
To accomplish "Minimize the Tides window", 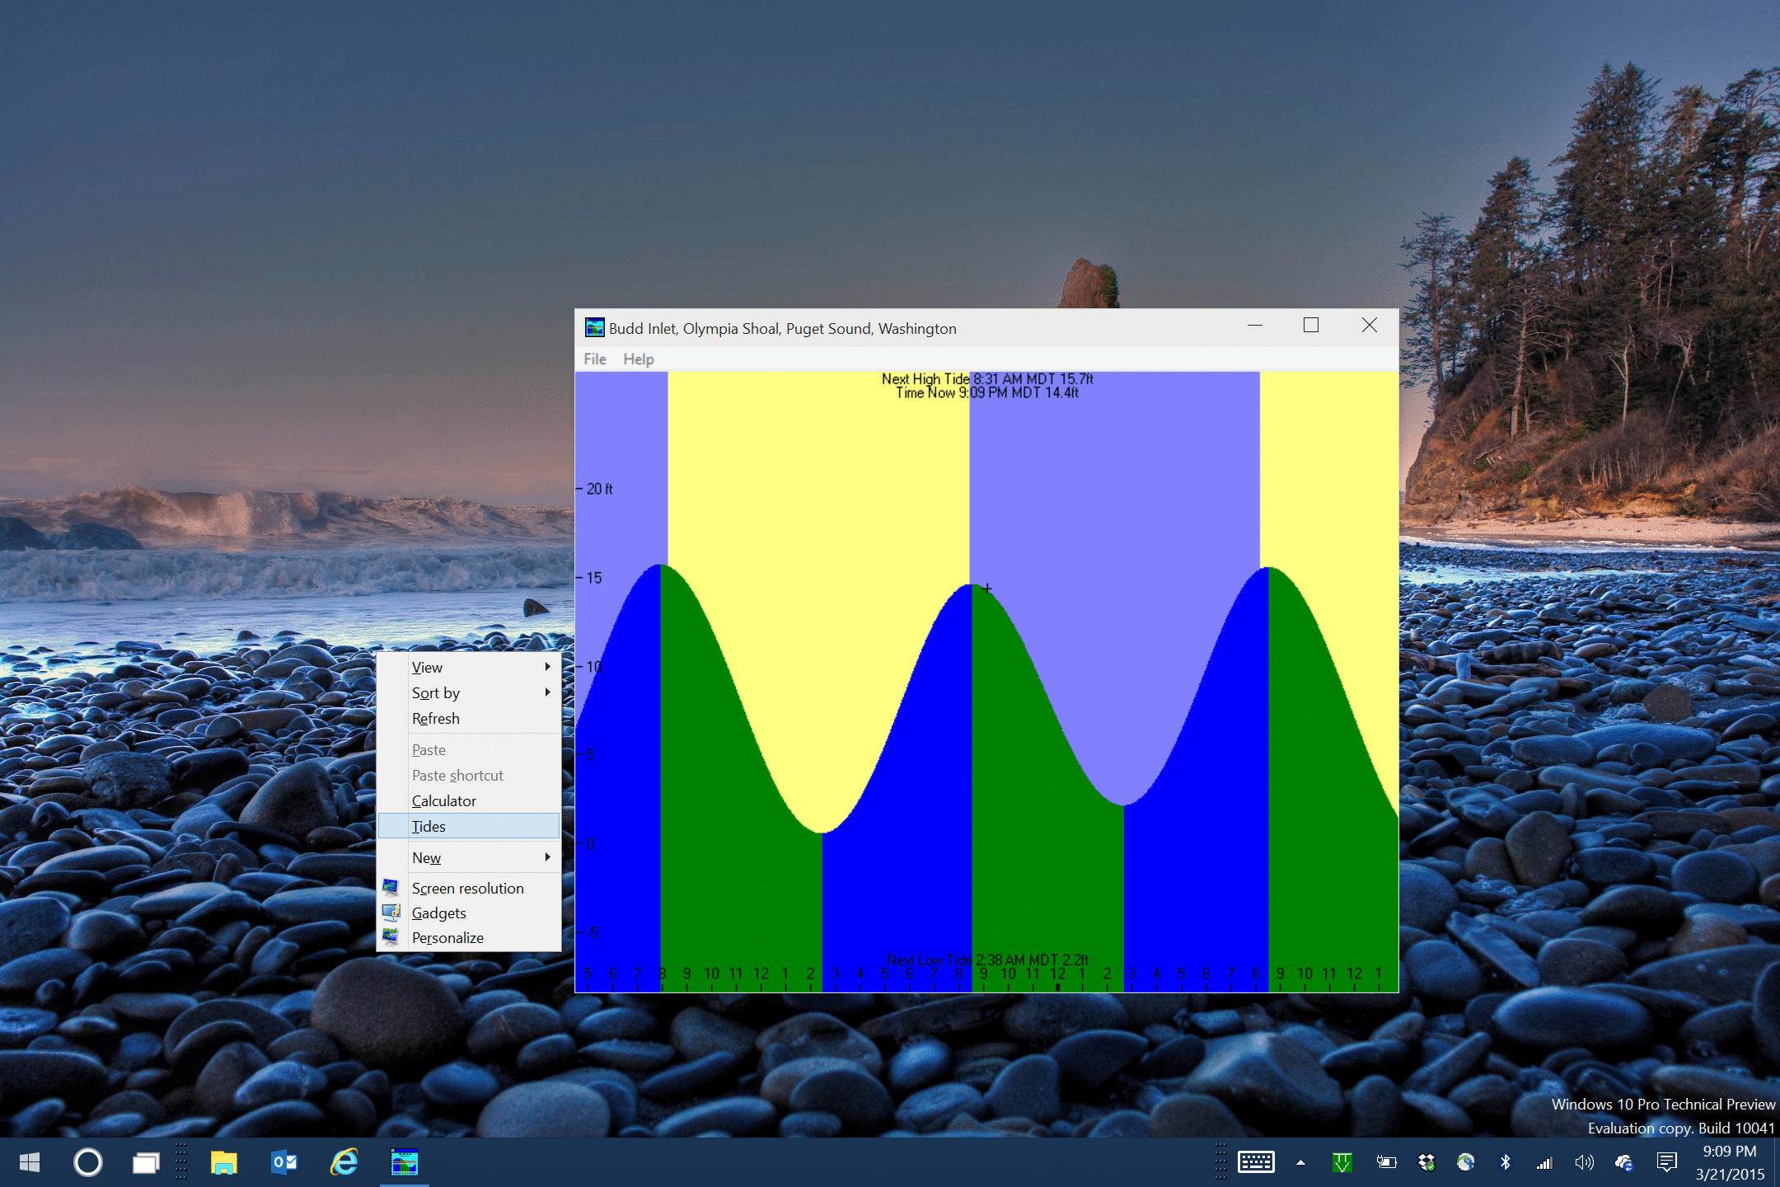I will (1255, 326).
